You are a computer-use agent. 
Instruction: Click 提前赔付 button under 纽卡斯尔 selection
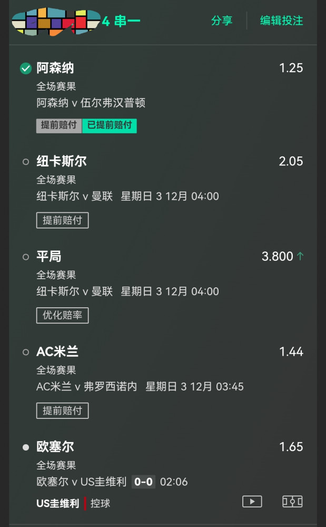(x=62, y=220)
